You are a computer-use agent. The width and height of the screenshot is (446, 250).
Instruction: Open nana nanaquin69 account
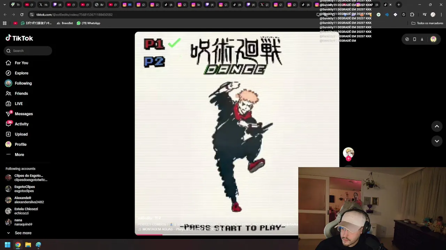19,222
